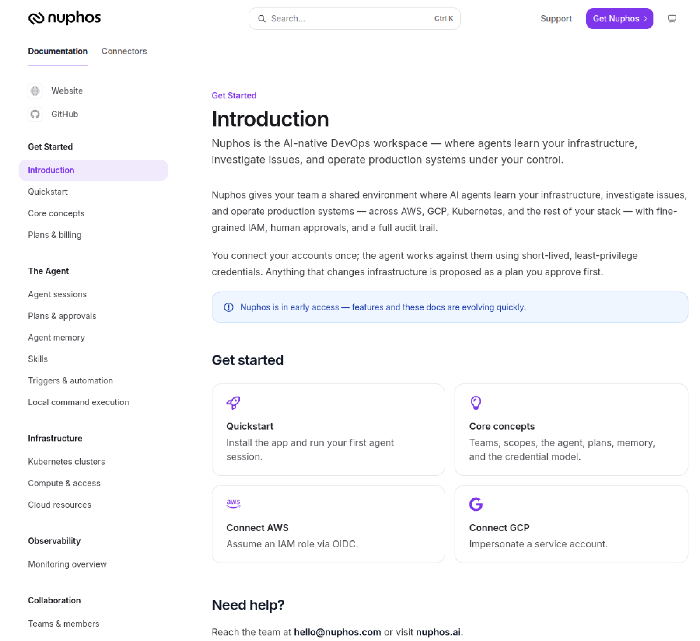
Task: Click the info icon in early access notice
Action: click(228, 307)
